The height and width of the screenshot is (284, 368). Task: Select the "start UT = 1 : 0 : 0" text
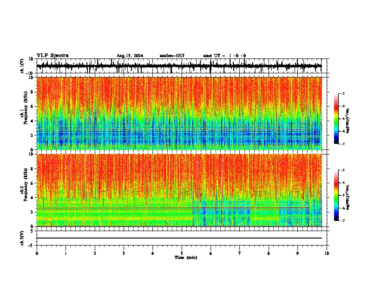pyautogui.click(x=224, y=56)
